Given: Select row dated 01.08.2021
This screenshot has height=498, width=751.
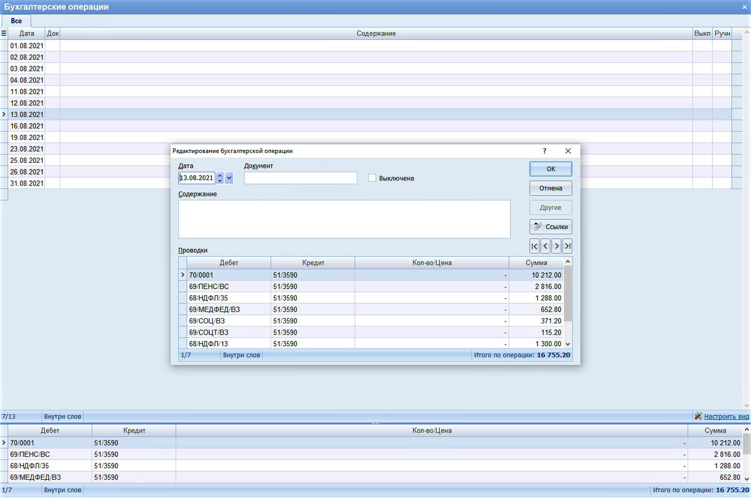Looking at the screenshot, I should (x=370, y=45).
